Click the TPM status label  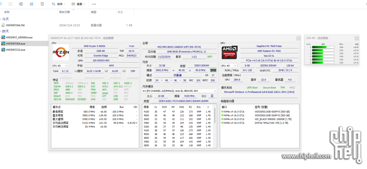click(282, 88)
